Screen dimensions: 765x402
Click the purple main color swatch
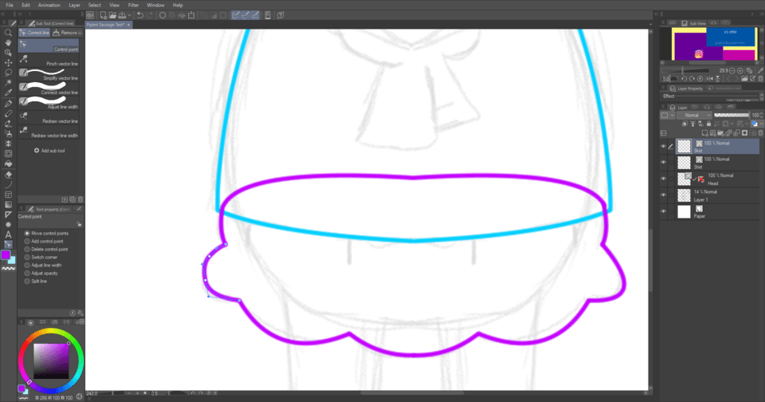pos(6,254)
